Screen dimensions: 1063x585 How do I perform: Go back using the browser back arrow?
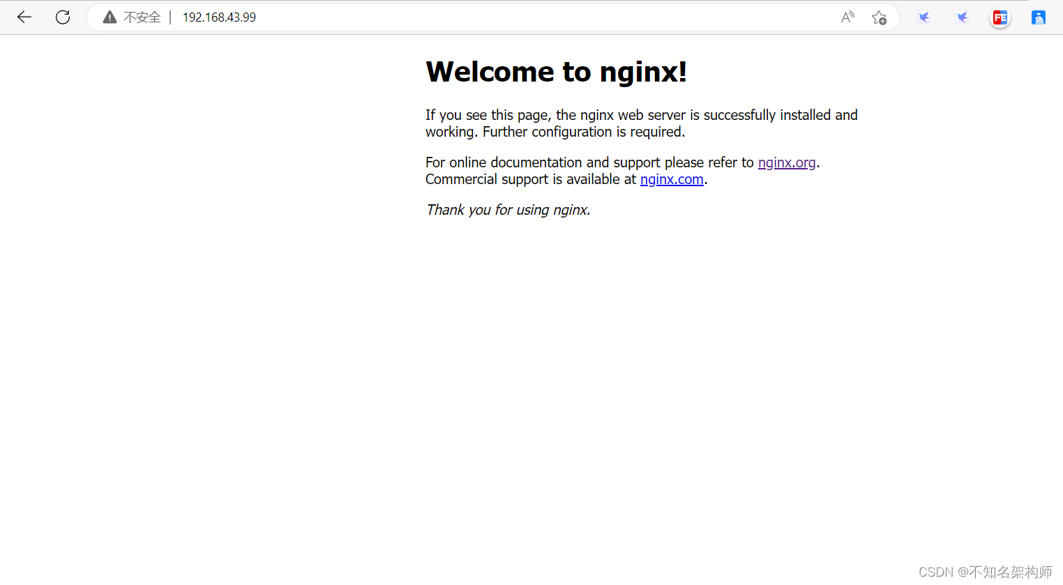(x=24, y=17)
